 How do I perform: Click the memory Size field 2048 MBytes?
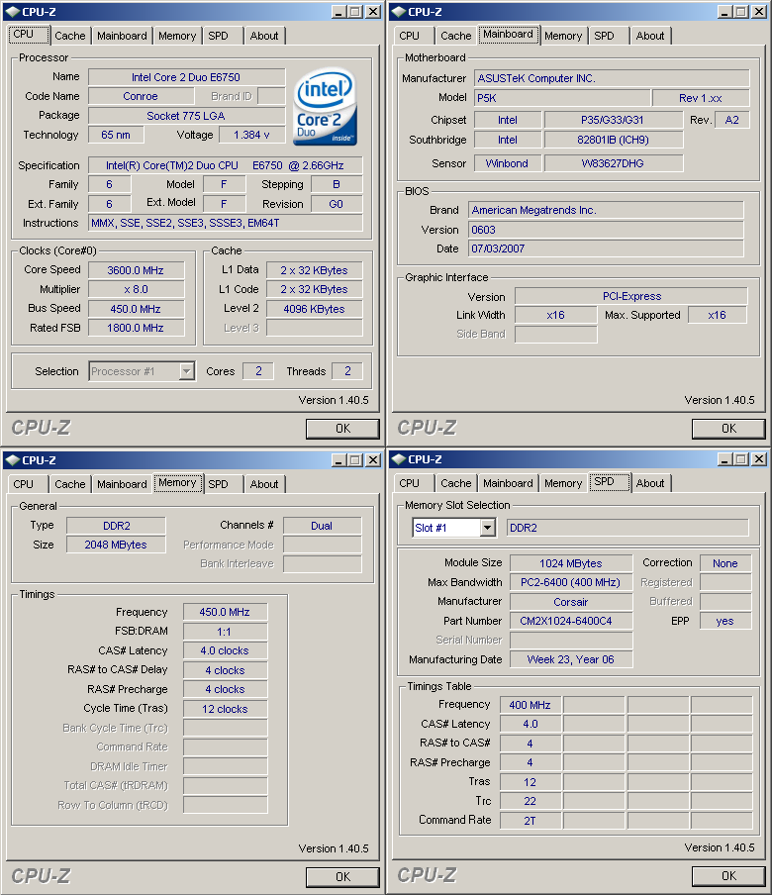(x=117, y=545)
